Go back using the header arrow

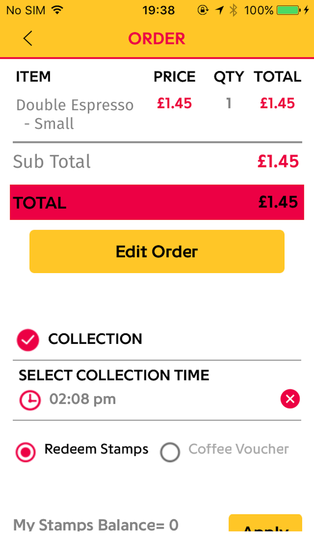[x=28, y=38]
